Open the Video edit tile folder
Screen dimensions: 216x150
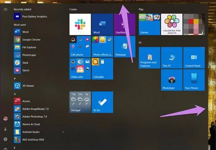pyautogui.click(x=80, y=69)
